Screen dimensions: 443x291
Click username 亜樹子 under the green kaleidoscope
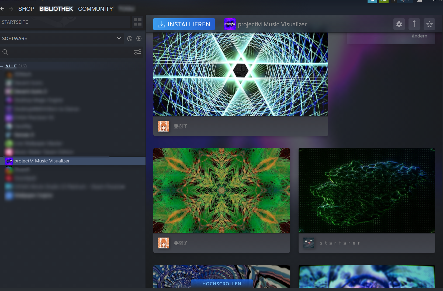pyautogui.click(x=181, y=243)
